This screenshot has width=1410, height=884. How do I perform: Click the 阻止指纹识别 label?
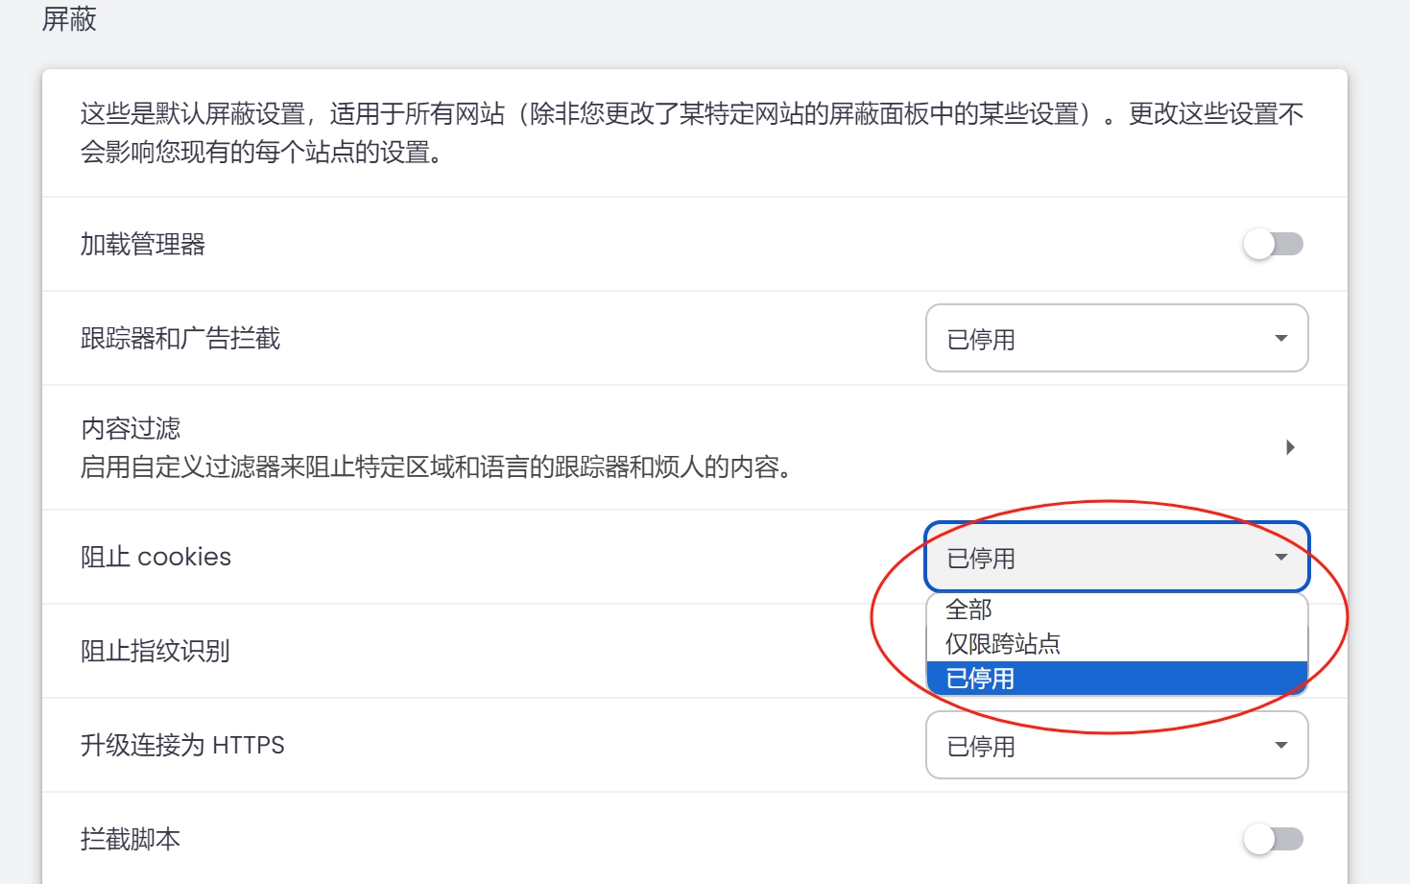click(155, 651)
